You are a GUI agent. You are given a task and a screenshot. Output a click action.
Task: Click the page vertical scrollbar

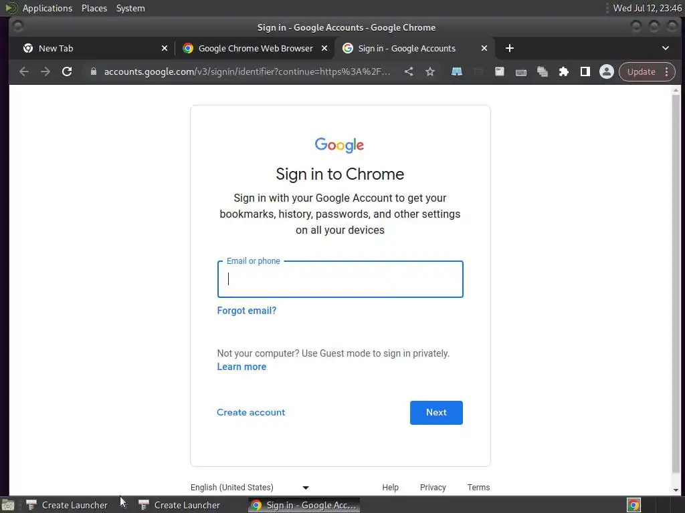[676, 283]
